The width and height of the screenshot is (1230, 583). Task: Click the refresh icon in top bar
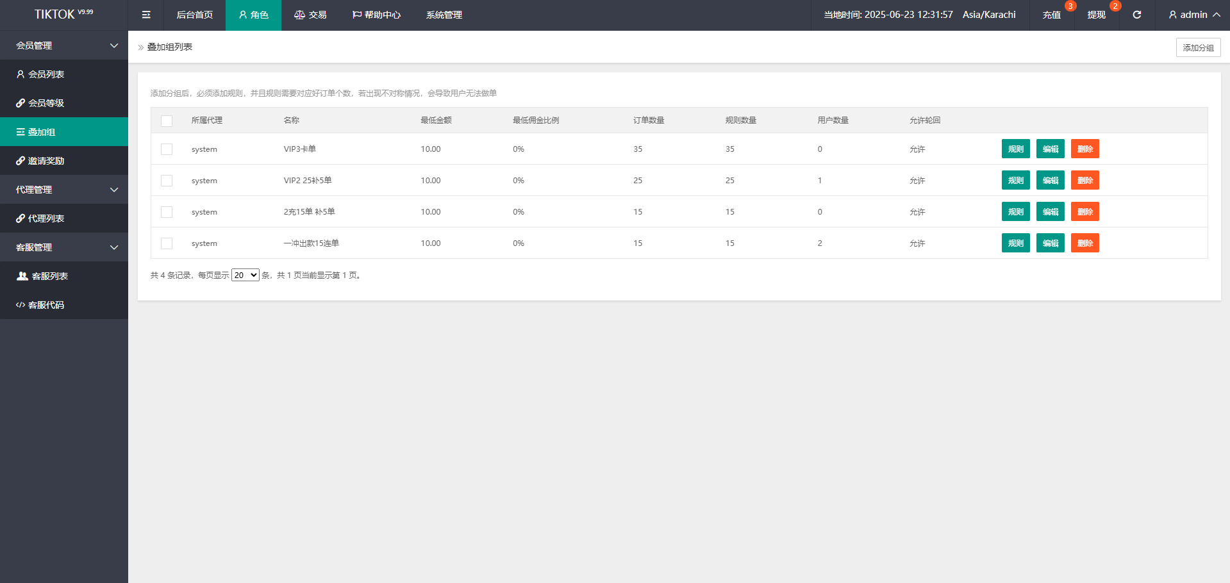click(1136, 15)
